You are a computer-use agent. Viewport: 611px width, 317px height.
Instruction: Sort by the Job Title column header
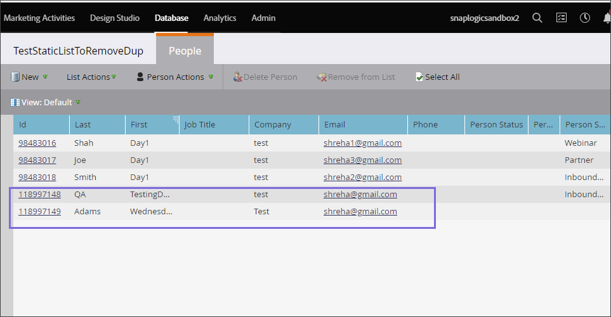point(214,125)
